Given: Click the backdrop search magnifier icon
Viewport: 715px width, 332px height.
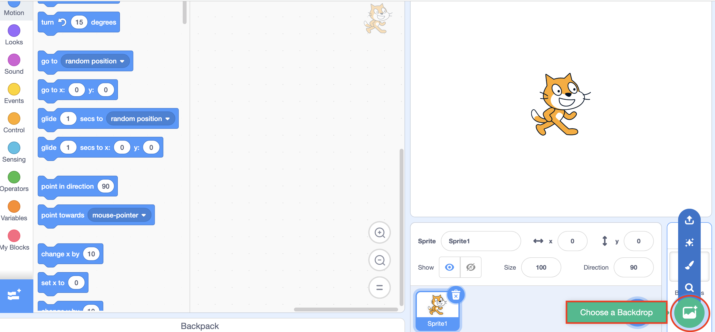Looking at the screenshot, I should click(689, 287).
